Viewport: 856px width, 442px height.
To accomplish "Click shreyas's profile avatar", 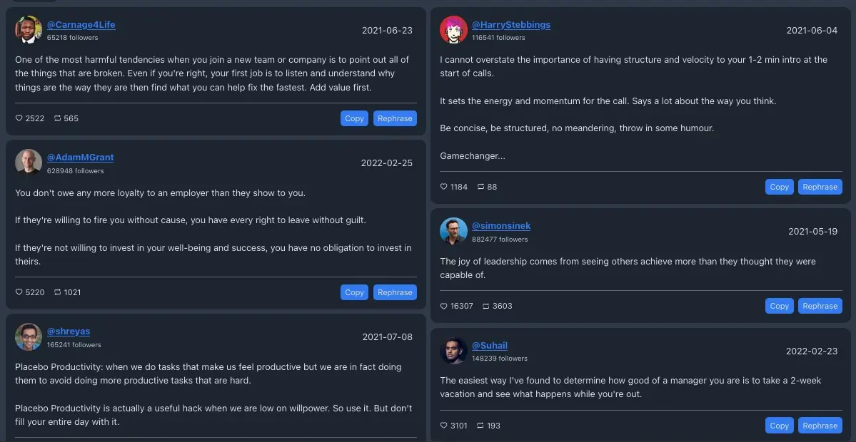I will tap(29, 336).
